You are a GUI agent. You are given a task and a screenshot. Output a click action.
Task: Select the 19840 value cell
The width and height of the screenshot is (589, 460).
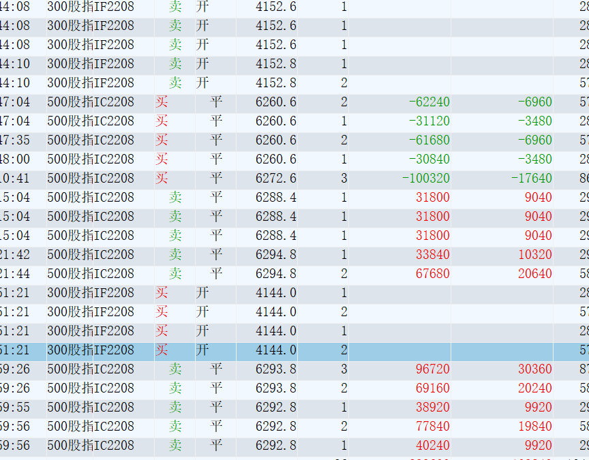[x=534, y=427]
